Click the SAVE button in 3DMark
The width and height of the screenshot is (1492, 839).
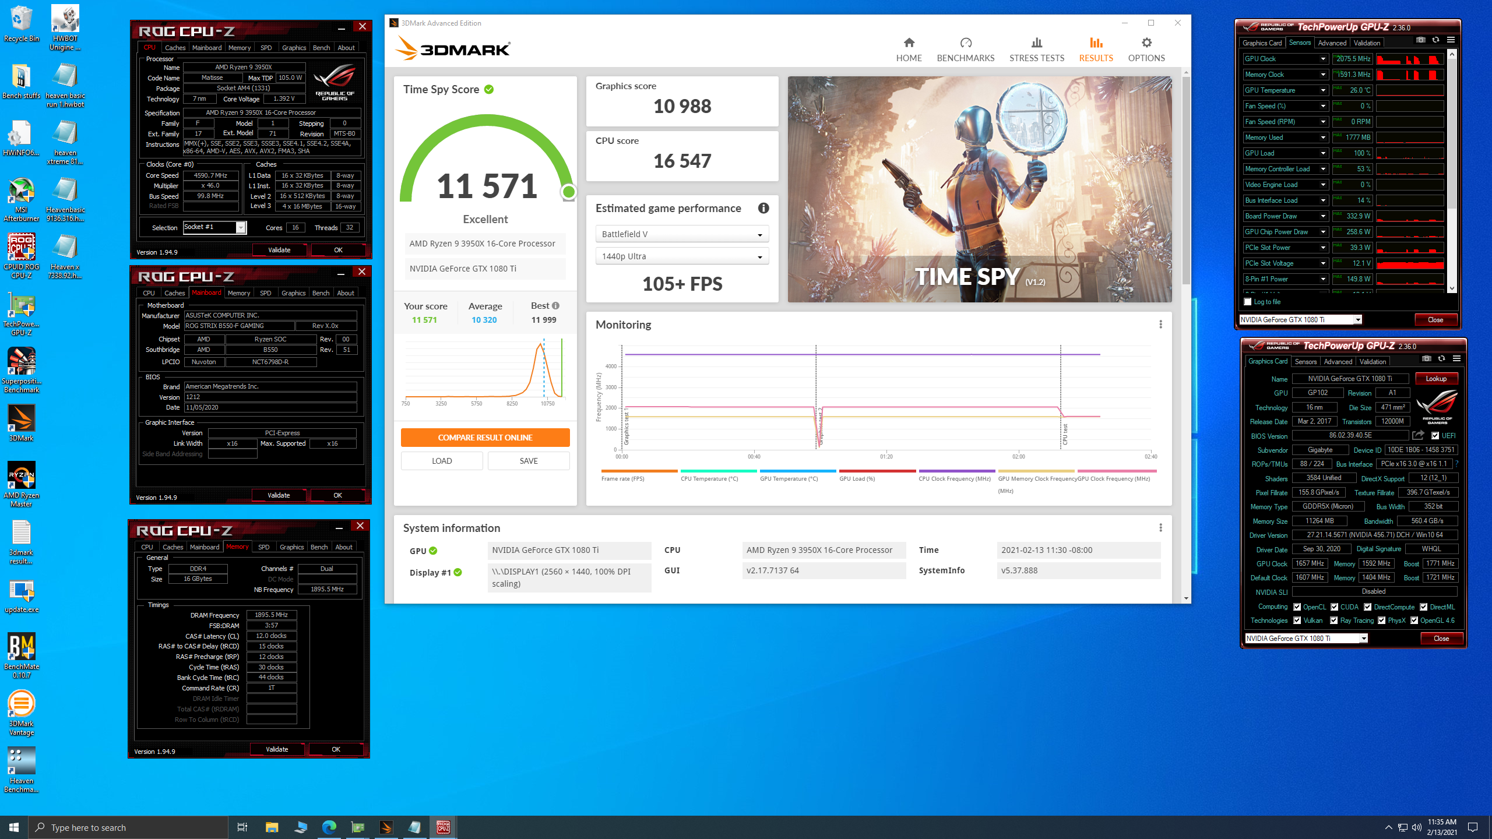pyautogui.click(x=529, y=461)
